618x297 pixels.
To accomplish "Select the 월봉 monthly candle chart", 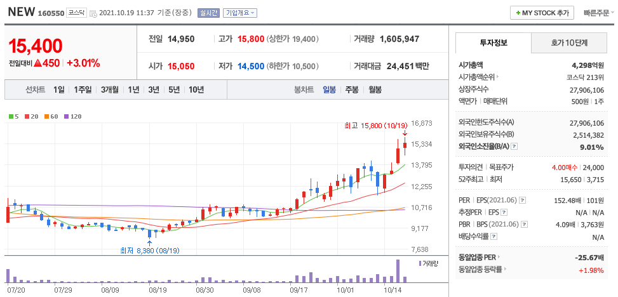I will 375,90.
